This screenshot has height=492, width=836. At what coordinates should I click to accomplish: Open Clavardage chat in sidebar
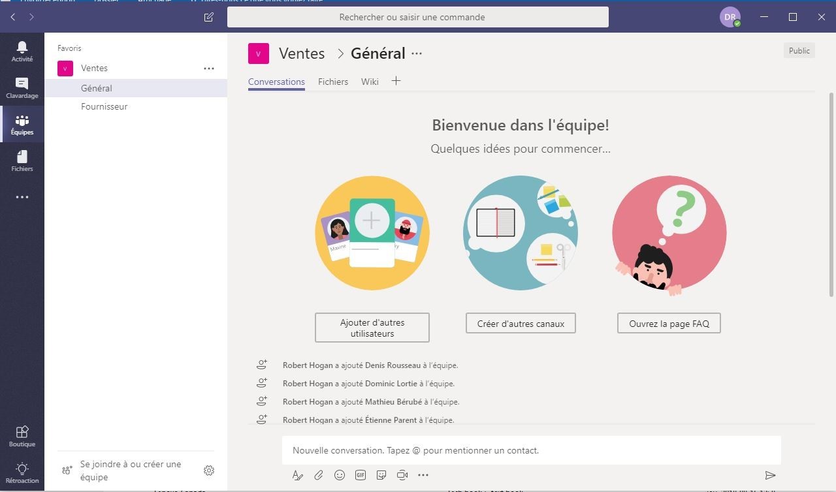pyautogui.click(x=22, y=87)
